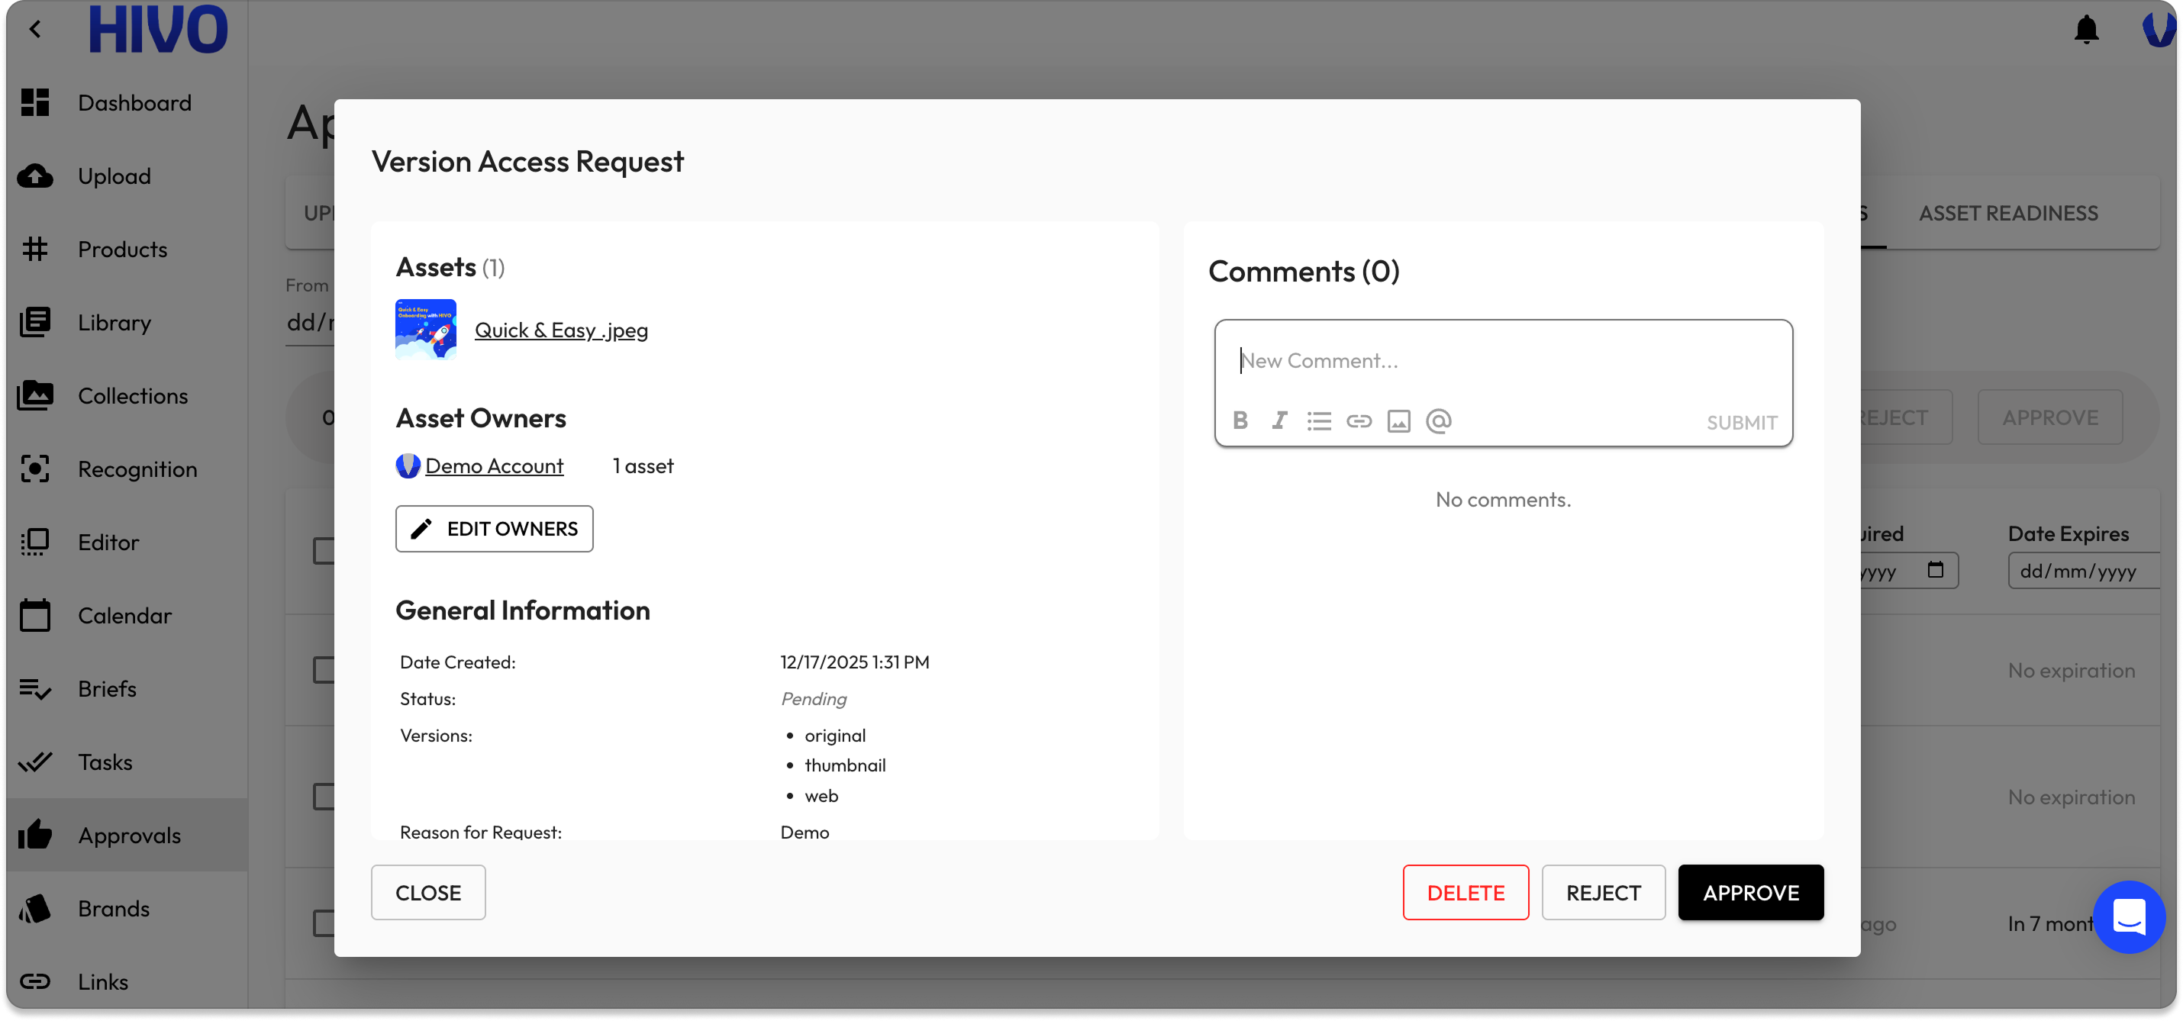Click the insert link icon in comment editor

(x=1359, y=420)
